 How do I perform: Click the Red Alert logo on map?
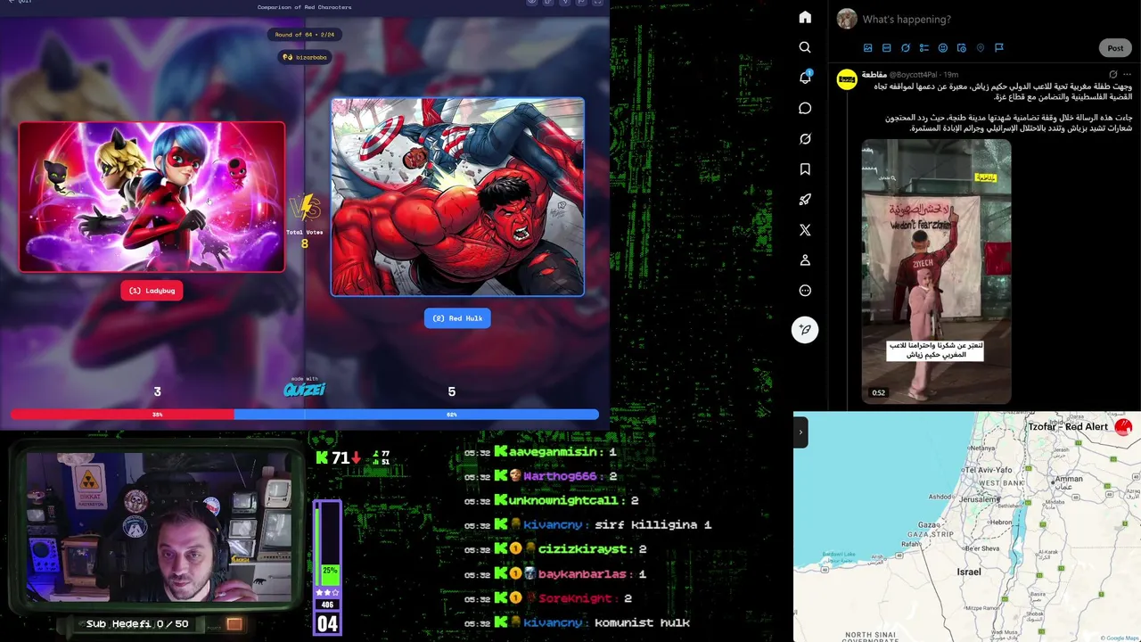1123,426
